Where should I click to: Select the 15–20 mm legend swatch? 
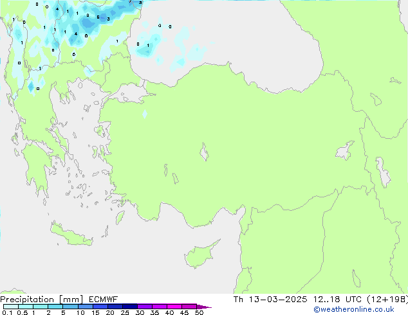pos(100,307)
